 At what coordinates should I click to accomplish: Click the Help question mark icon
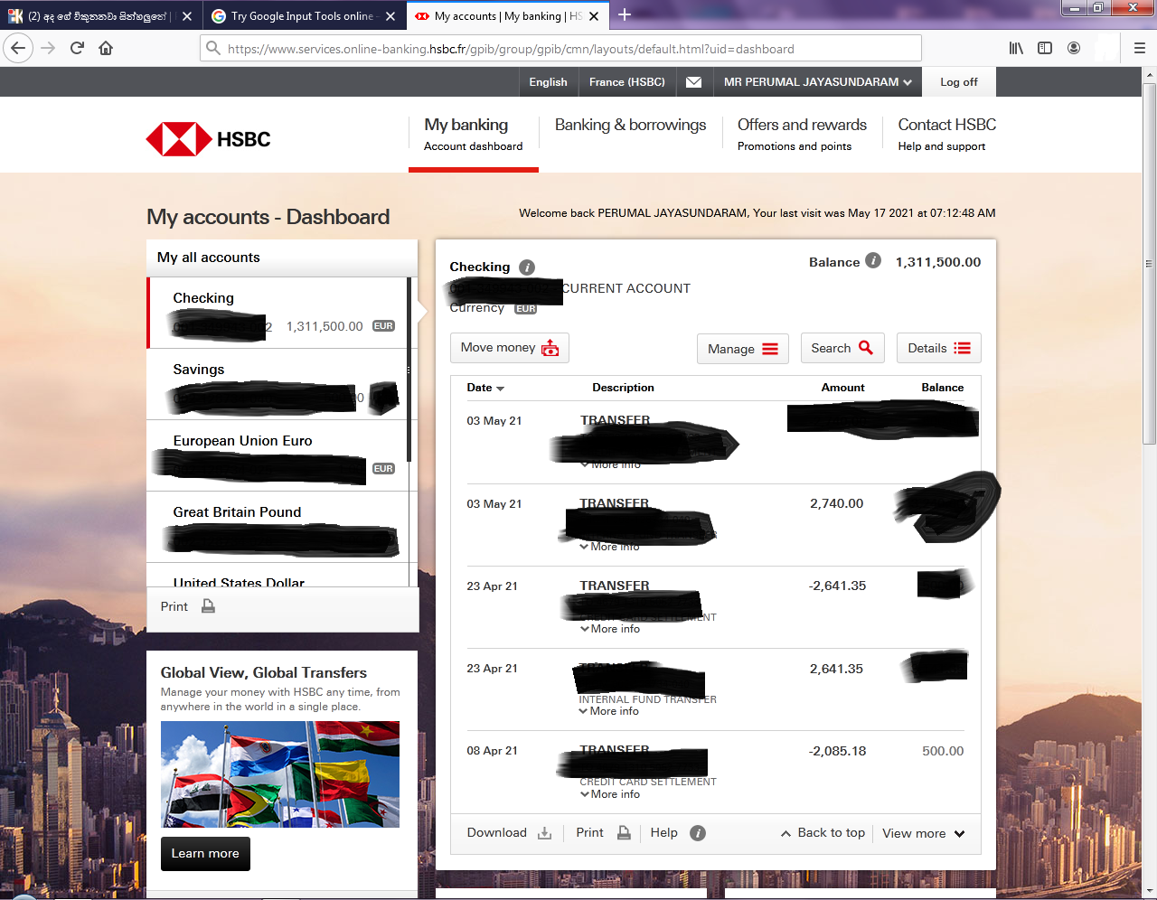point(698,833)
